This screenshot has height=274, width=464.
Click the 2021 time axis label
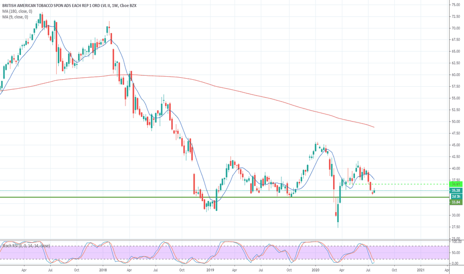pyautogui.click(x=421, y=270)
